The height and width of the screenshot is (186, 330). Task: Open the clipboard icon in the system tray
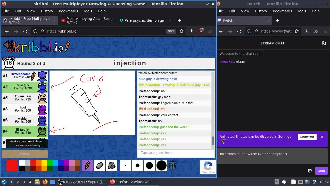293,182
